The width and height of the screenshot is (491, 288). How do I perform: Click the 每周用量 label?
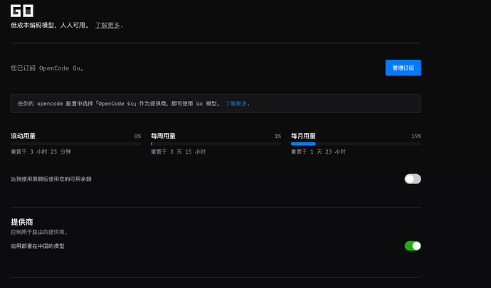(163, 136)
